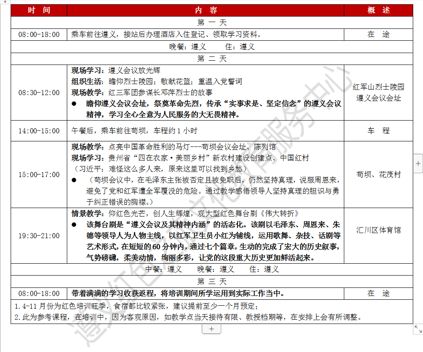This screenshot has width=423, height=352.
Task: Click the 08:00-18:00 time in the 返程 row
Action: (39, 293)
